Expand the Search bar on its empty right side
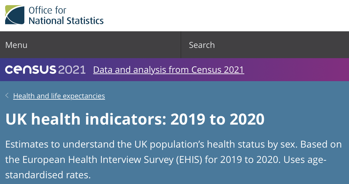 [288, 45]
